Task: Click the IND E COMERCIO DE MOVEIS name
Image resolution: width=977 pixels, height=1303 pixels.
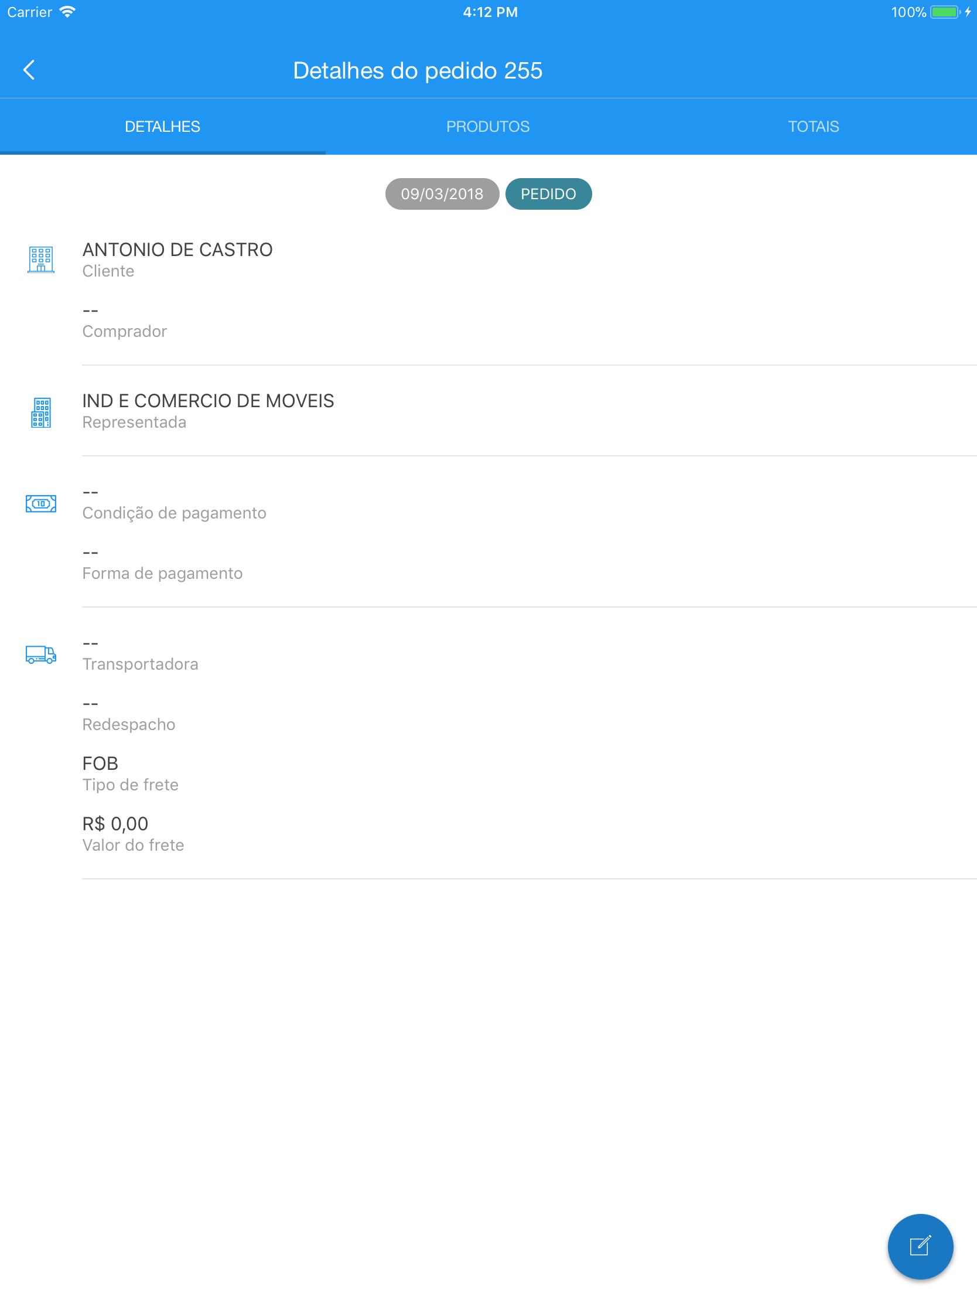Action: (208, 401)
